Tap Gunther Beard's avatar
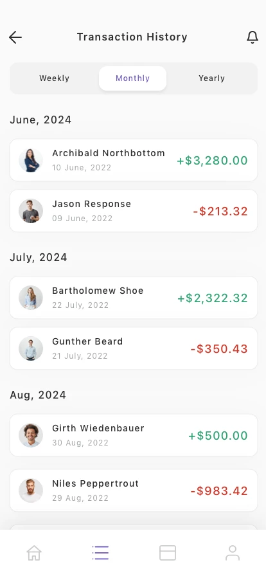This screenshot has width=266, height=576. coord(31,348)
